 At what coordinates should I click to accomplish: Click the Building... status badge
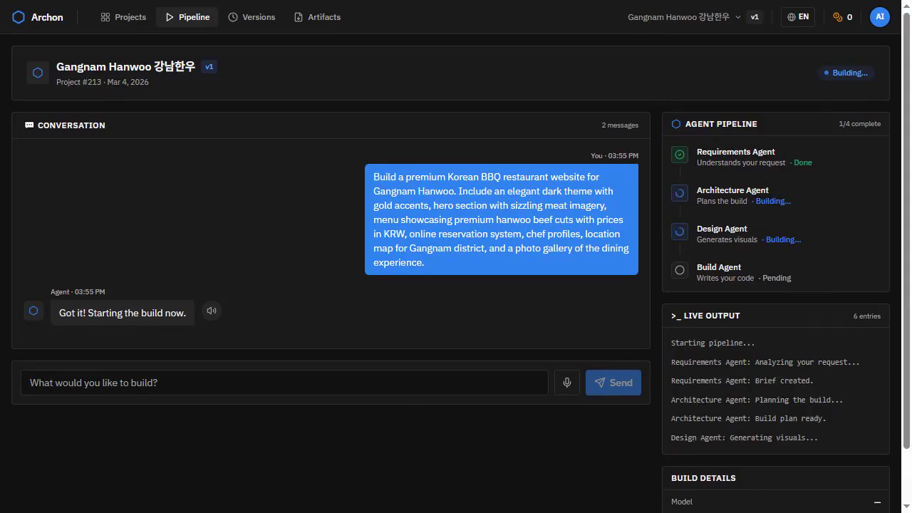click(x=846, y=73)
